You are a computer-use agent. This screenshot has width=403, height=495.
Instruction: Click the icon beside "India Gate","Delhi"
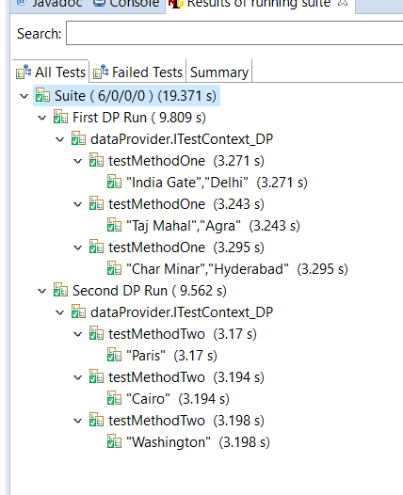click(114, 183)
